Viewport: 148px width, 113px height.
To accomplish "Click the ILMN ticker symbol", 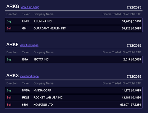I will tap(25, 21).
